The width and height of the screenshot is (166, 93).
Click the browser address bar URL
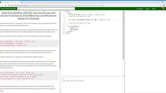point(57,5)
